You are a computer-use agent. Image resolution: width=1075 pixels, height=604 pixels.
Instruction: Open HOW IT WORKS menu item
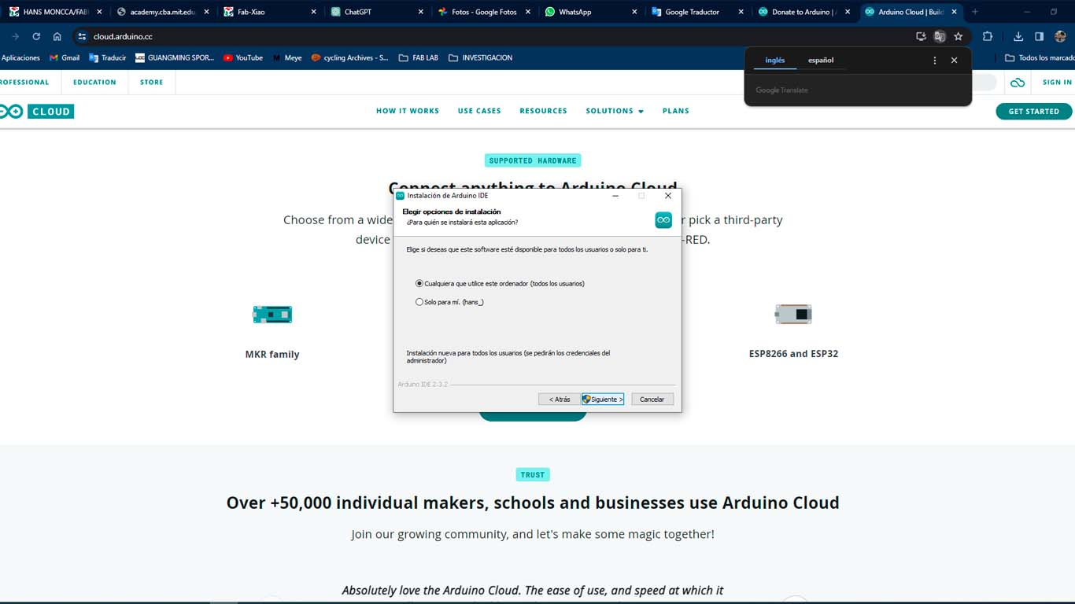(408, 111)
